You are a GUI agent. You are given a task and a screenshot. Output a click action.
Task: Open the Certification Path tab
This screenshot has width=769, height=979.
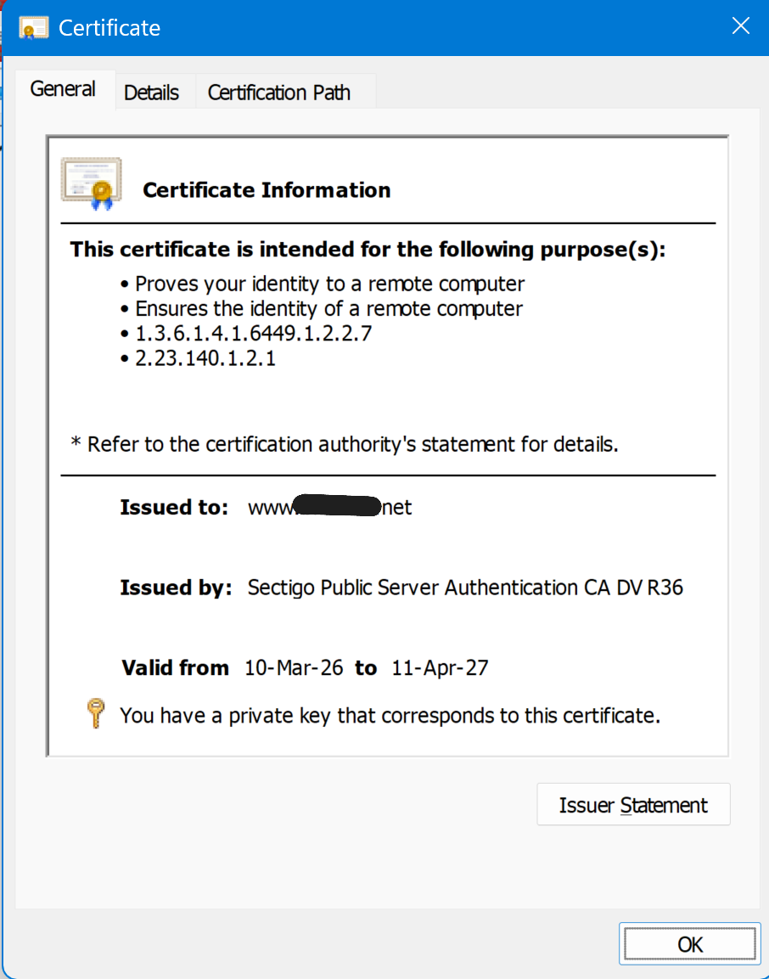278,93
